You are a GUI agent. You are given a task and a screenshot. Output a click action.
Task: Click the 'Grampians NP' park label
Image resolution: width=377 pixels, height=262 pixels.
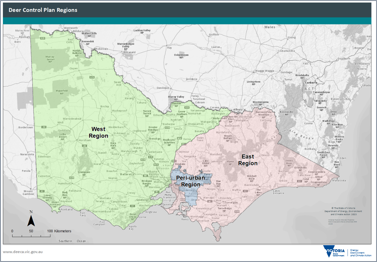(x=84, y=173)
